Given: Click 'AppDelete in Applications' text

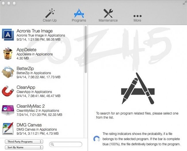Looking at the screenshot, I should [x=35, y=54].
